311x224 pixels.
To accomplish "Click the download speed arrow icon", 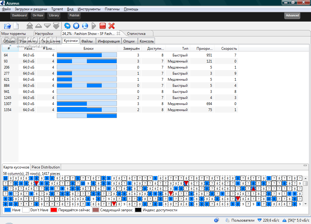I will pyautogui.click(x=259, y=220).
